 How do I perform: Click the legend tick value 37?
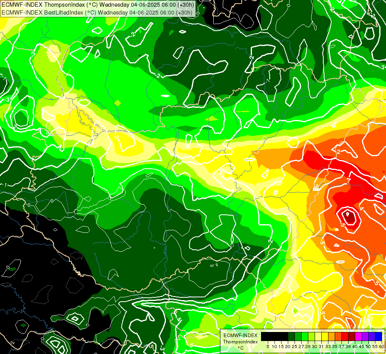pos(342,347)
